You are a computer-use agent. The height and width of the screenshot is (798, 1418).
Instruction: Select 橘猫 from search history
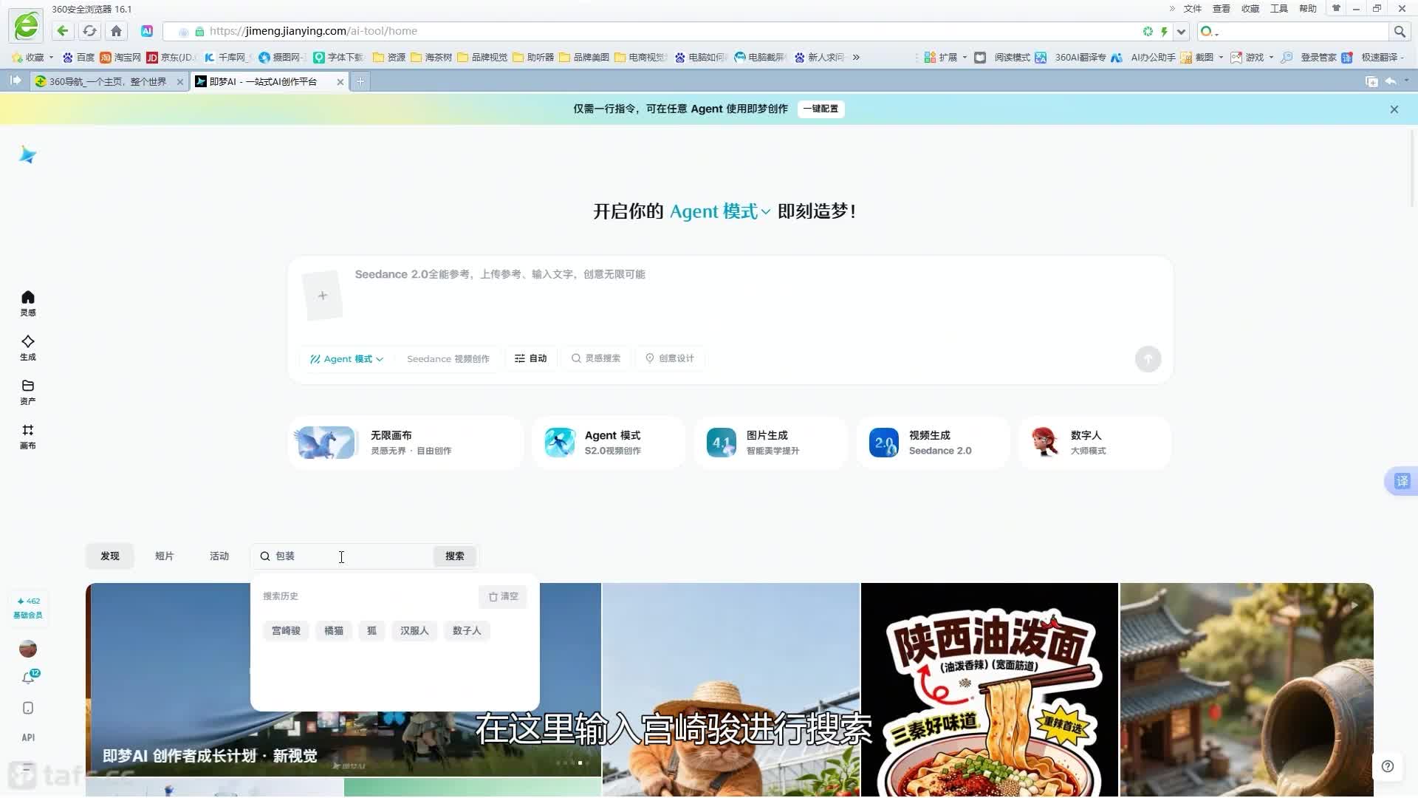pos(334,630)
